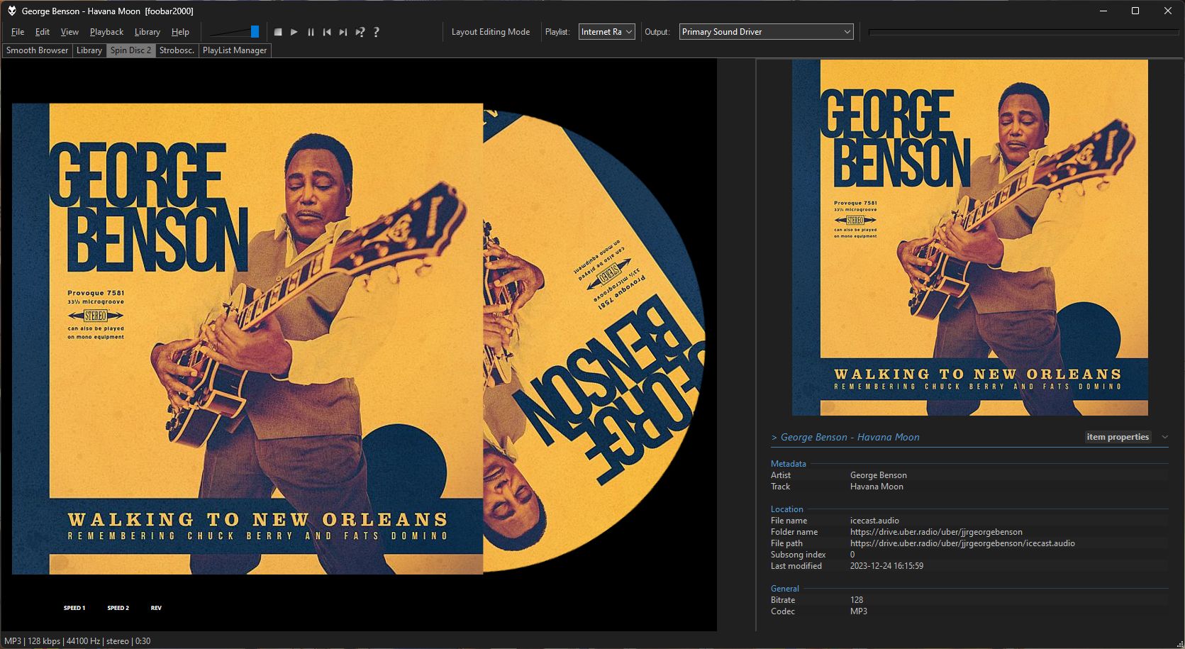This screenshot has height=649, width=1185.
Task: Click the album cover art in right panel
Action: click(x=969, y=237)
